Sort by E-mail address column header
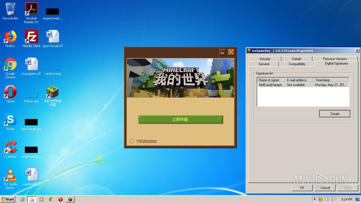Screen dimensions: 361x203 [x=299, y=80]
